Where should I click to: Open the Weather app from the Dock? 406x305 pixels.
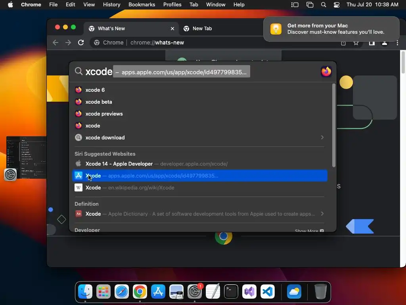[x=294, y=291]
